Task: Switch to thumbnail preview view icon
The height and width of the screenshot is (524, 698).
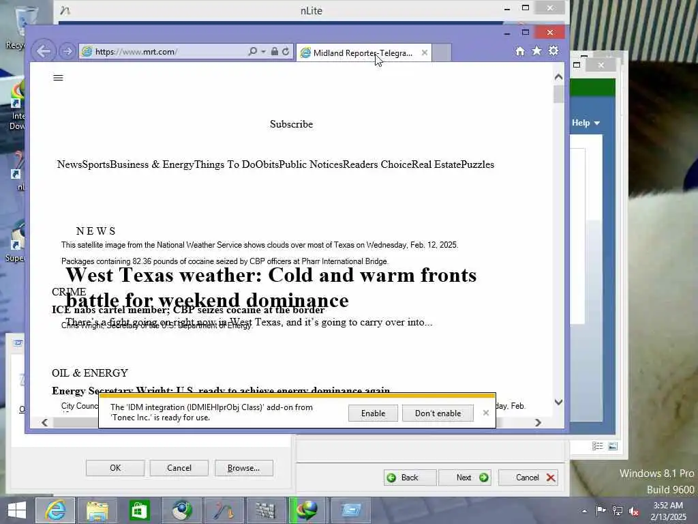Action: (613, 446)
